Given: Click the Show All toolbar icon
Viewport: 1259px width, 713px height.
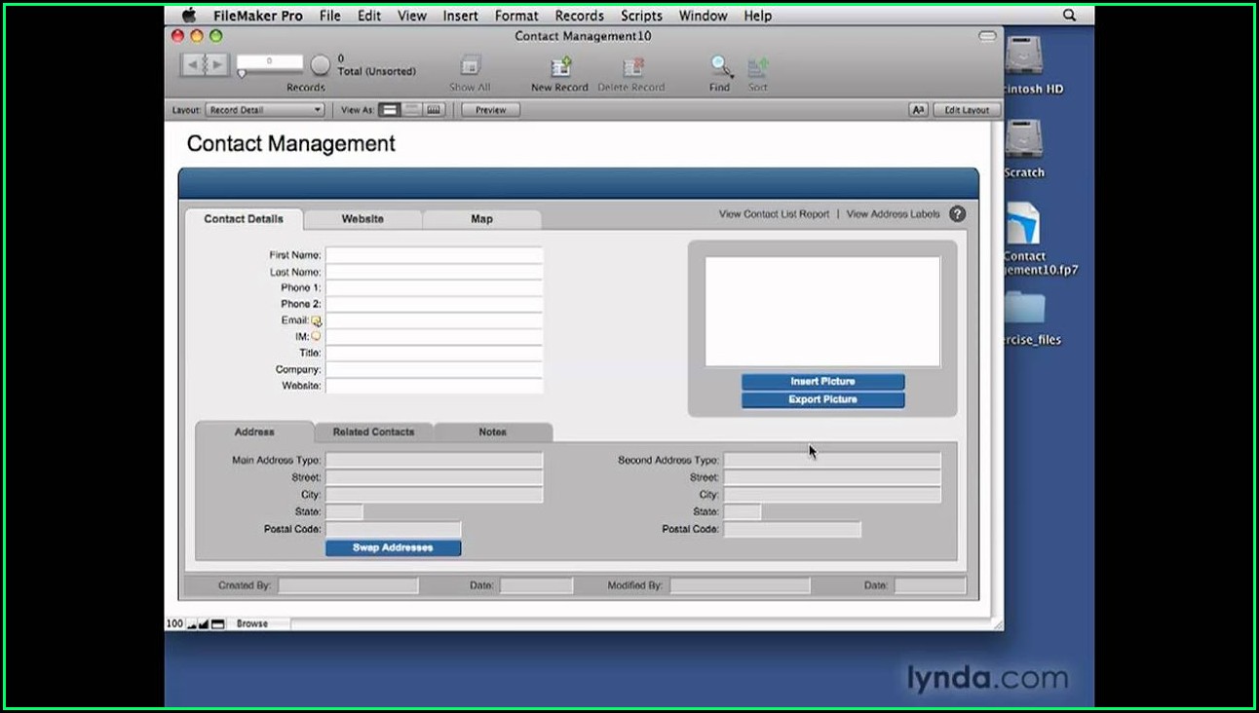Looking at the screenshot, I should [471, 66].
